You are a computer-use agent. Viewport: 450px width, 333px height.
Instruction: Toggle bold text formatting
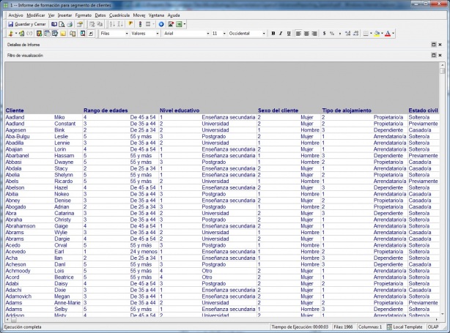pyautogui.click(x=273, y=34)
